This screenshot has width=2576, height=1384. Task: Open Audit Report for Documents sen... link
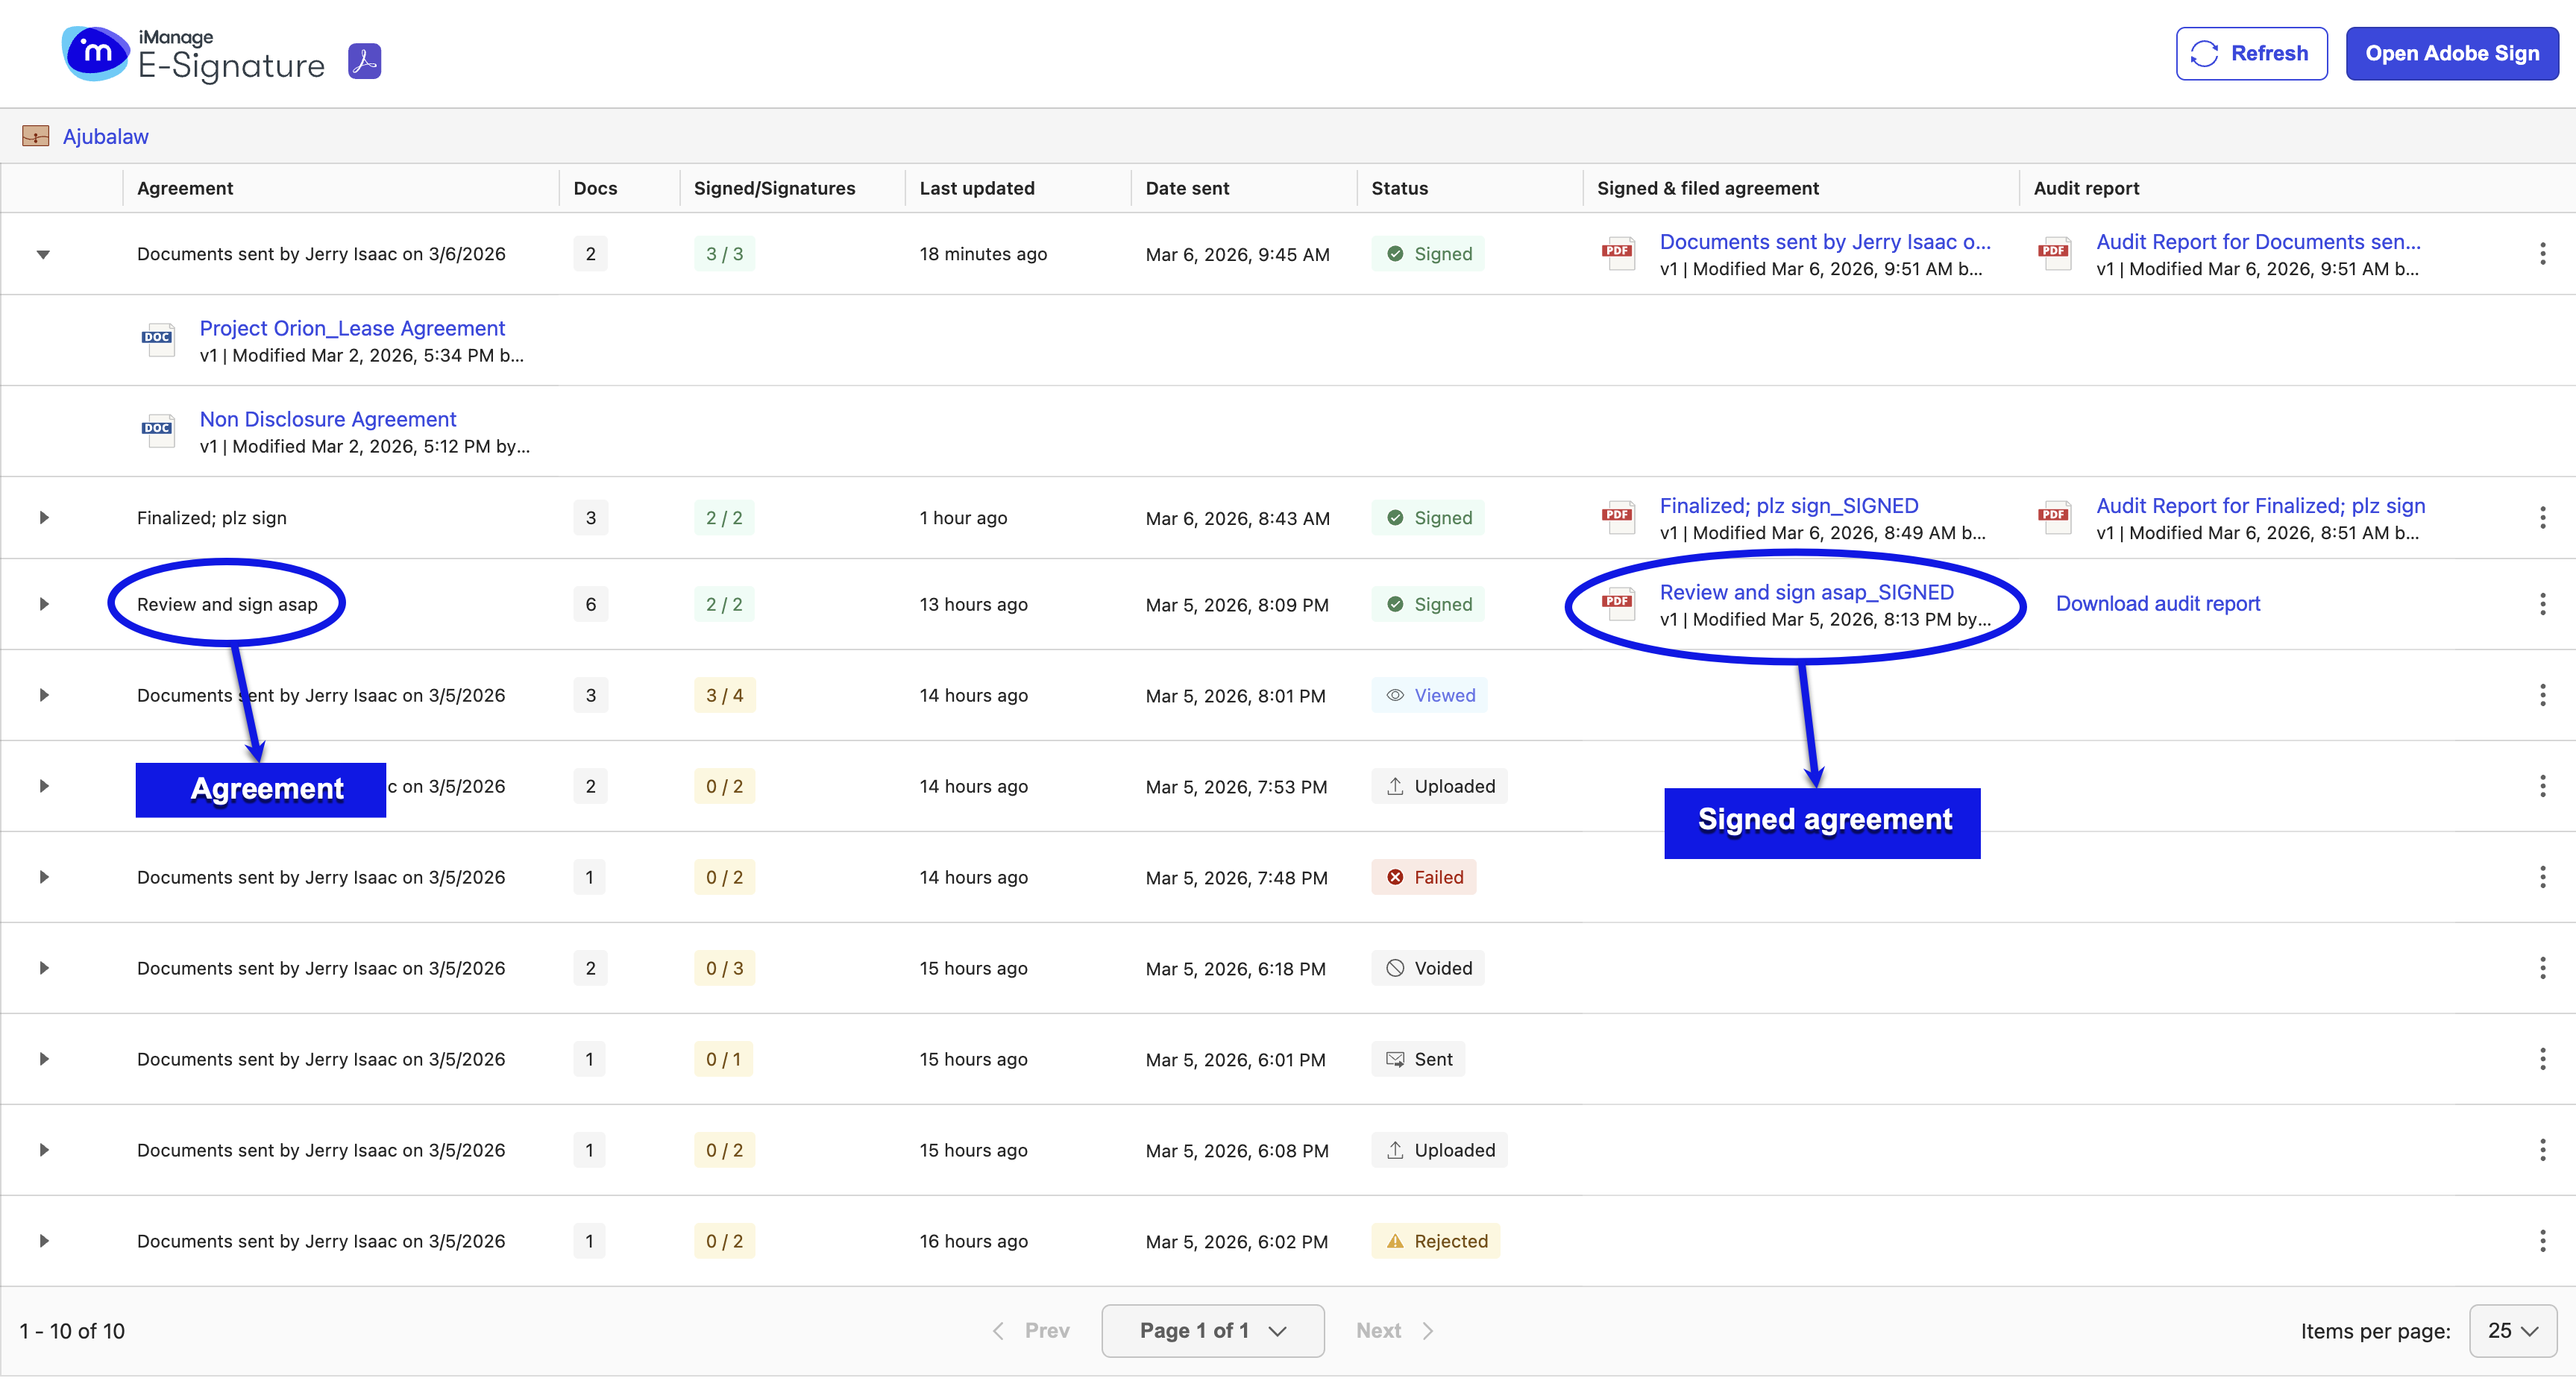(x=2259, y=242)
